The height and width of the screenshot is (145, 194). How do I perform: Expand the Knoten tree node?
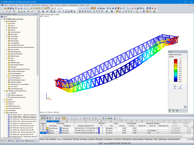[6, 23]
